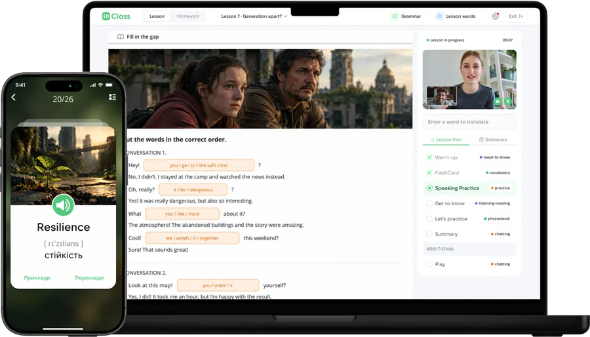Screen dimensions: 590x337
Task: Click the Play row's chatting tag
Action: (500, 264)
